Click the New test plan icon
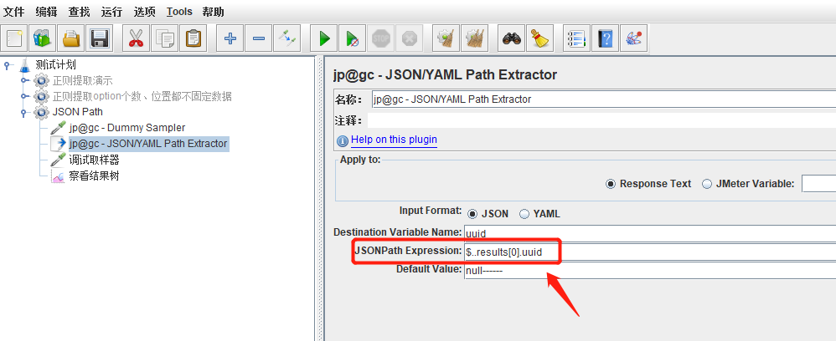The height and width of the screenshot is (341, 836). coord(14,38)
